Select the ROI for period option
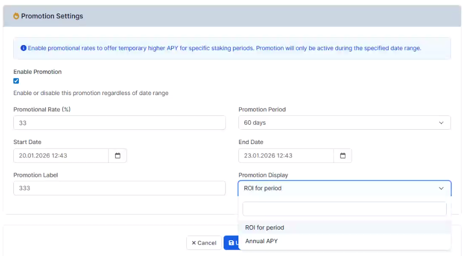This screenshot has height=256, width=463. (x=265, y=228)
